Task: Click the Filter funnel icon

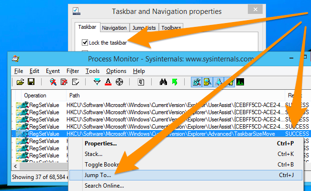Action: pos(97,82)
